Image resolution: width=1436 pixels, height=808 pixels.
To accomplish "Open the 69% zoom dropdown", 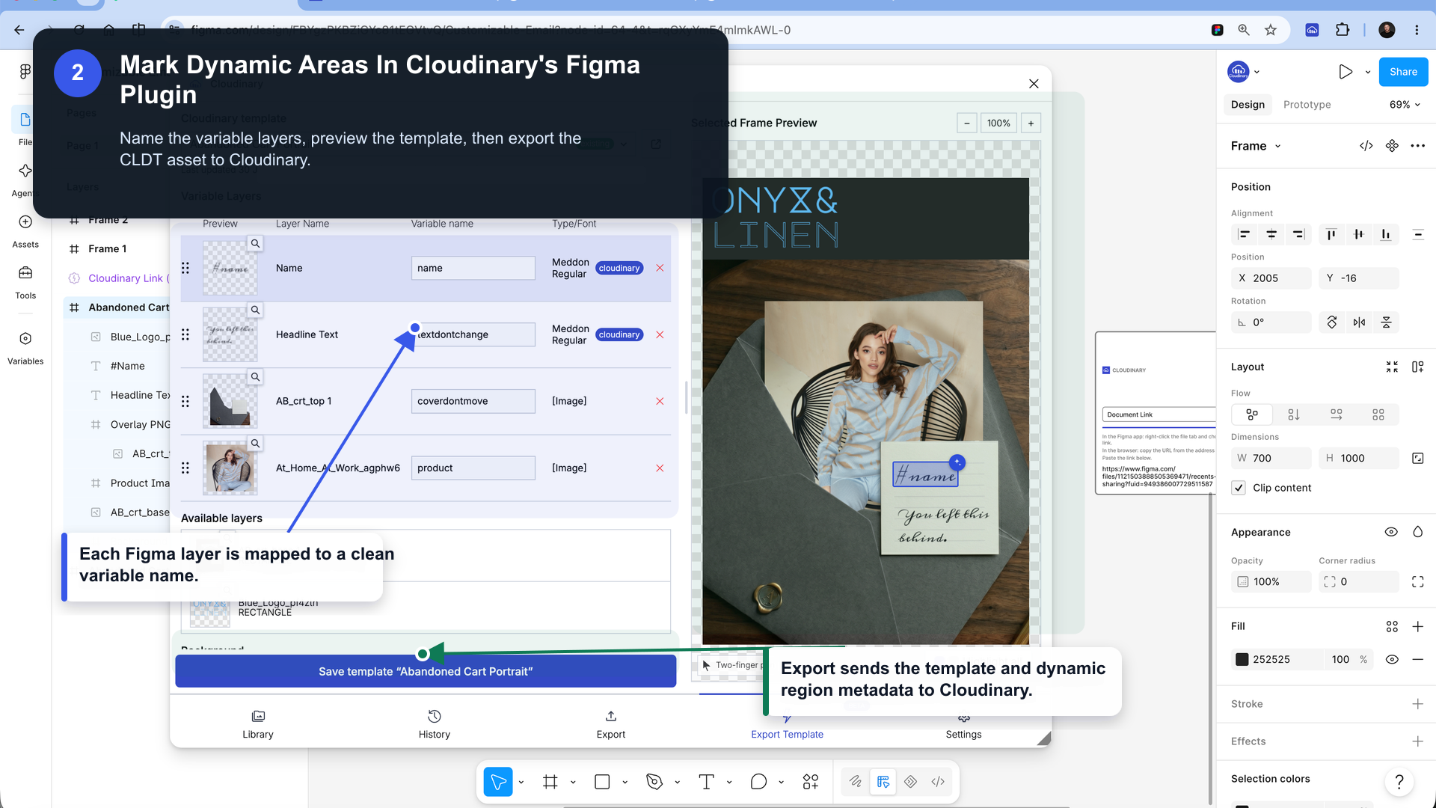I will (x=1405, y=105).
